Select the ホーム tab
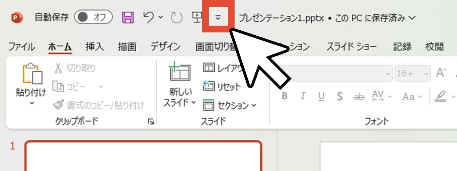 pyautogui.click(x=60, y=46)
